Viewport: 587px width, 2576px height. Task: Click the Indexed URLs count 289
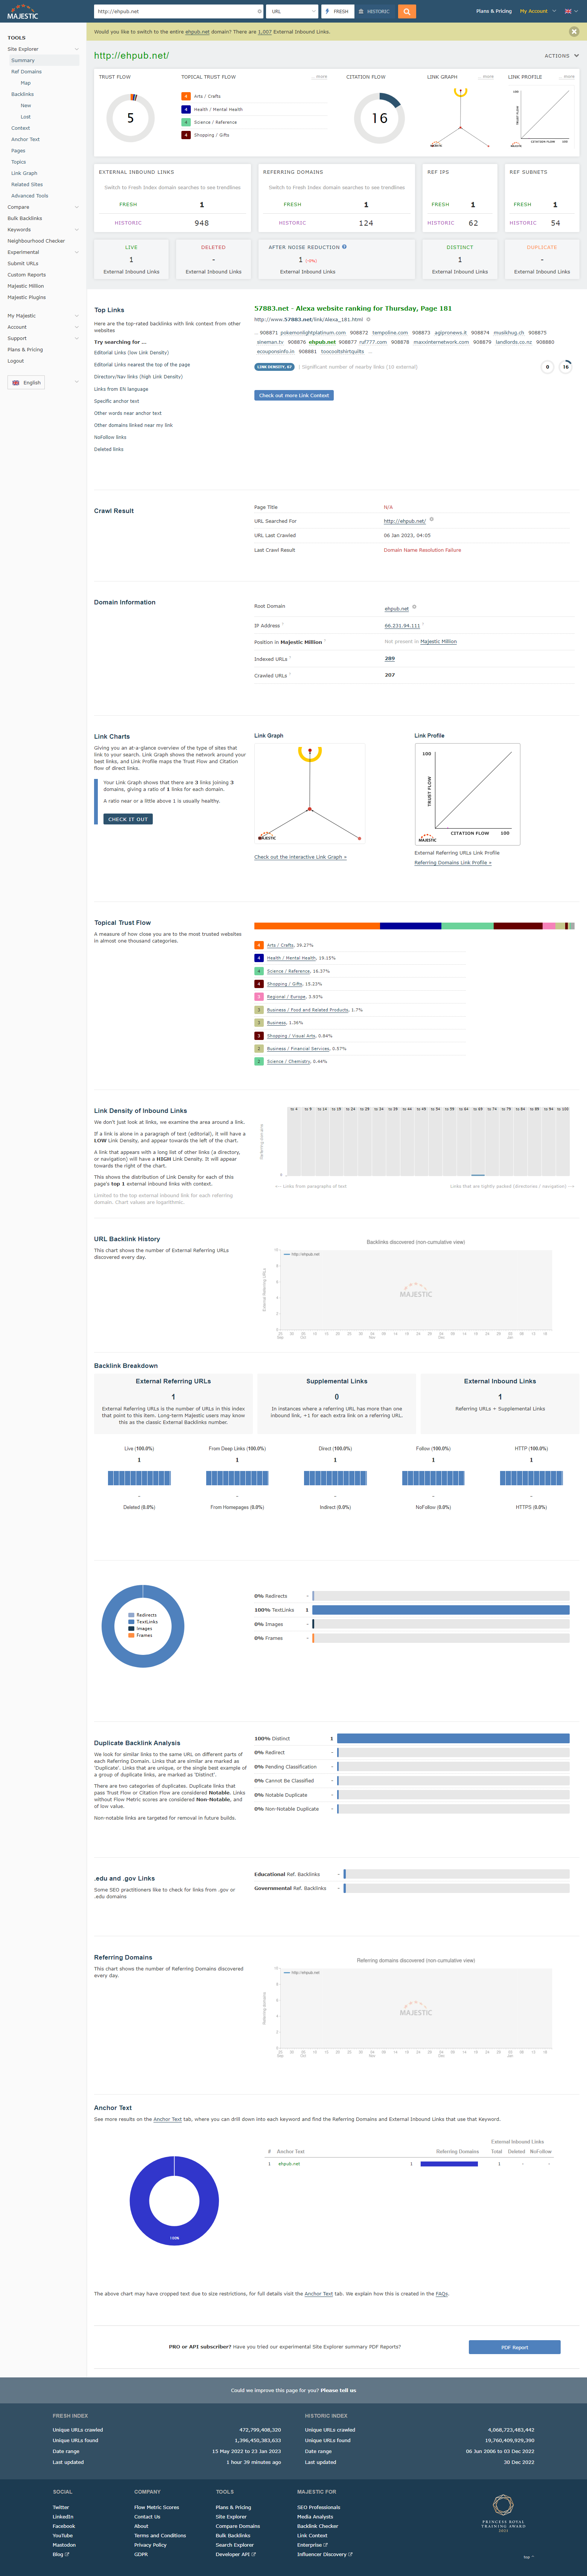pyautogui.click(x=389, y=659)
